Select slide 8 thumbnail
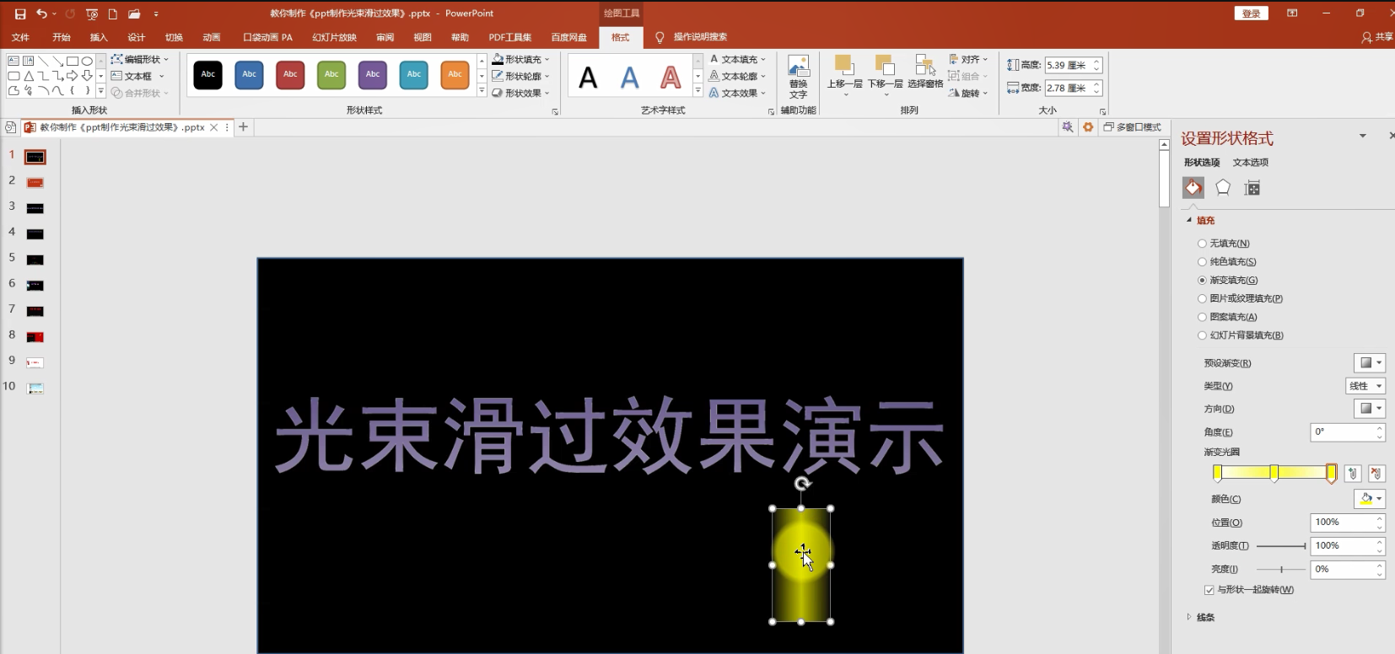Screen dimensions: 1395x654 click(35, 337)
